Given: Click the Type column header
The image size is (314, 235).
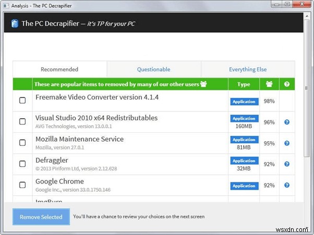Looking at the screenshot, I should pos(244,84).
